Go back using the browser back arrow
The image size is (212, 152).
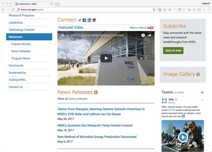click(x=3, y=10)
